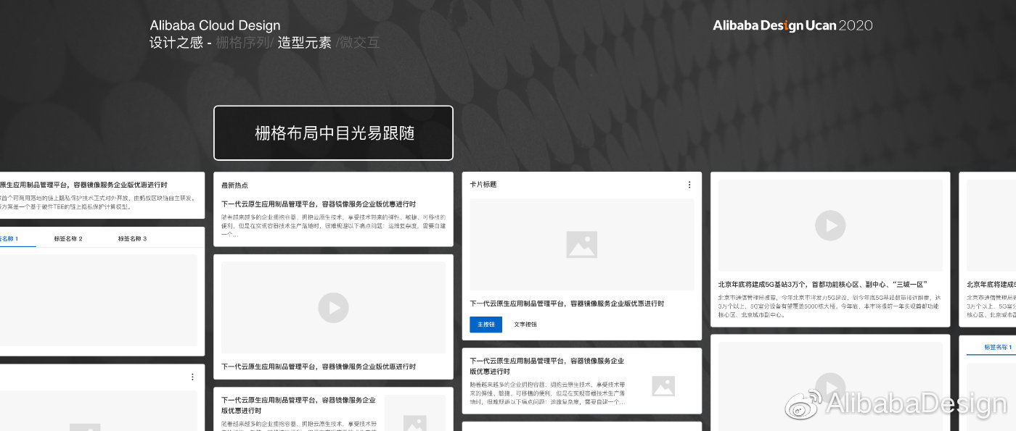Switch to the 标签名称 2 tab
This screenshot has width=1016, height=431.
(x=68, y=238)
